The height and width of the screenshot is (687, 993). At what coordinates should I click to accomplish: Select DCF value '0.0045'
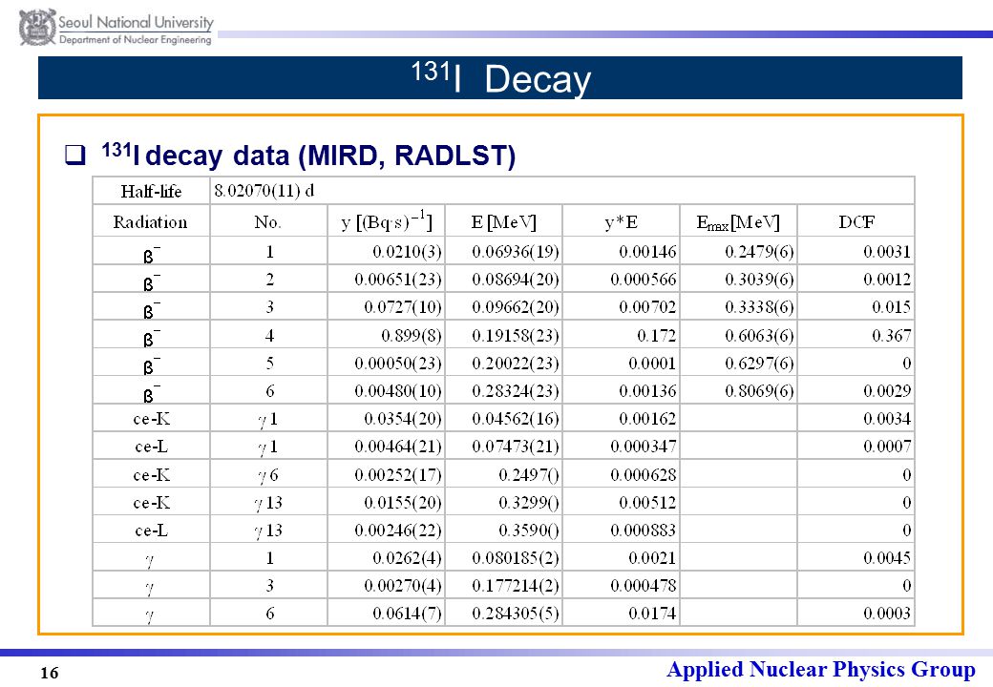(x=887, y=558)
